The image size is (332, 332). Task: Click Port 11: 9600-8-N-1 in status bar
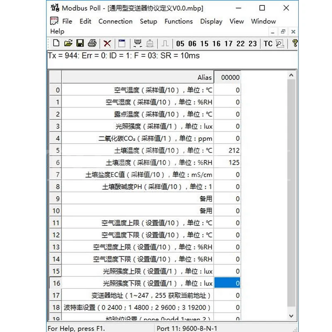(x=187, y=328)
